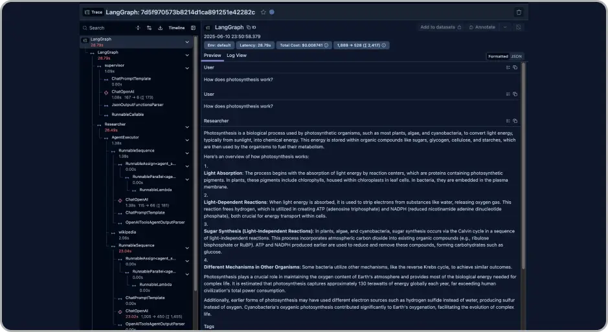
Task: Collapse RunnableSequence 1.38s node
Action: click(187, 153)
